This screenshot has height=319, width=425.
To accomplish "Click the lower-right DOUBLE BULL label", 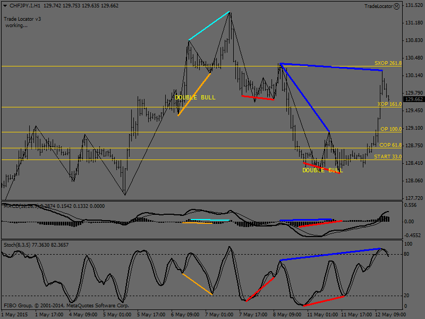I will 322,171.
